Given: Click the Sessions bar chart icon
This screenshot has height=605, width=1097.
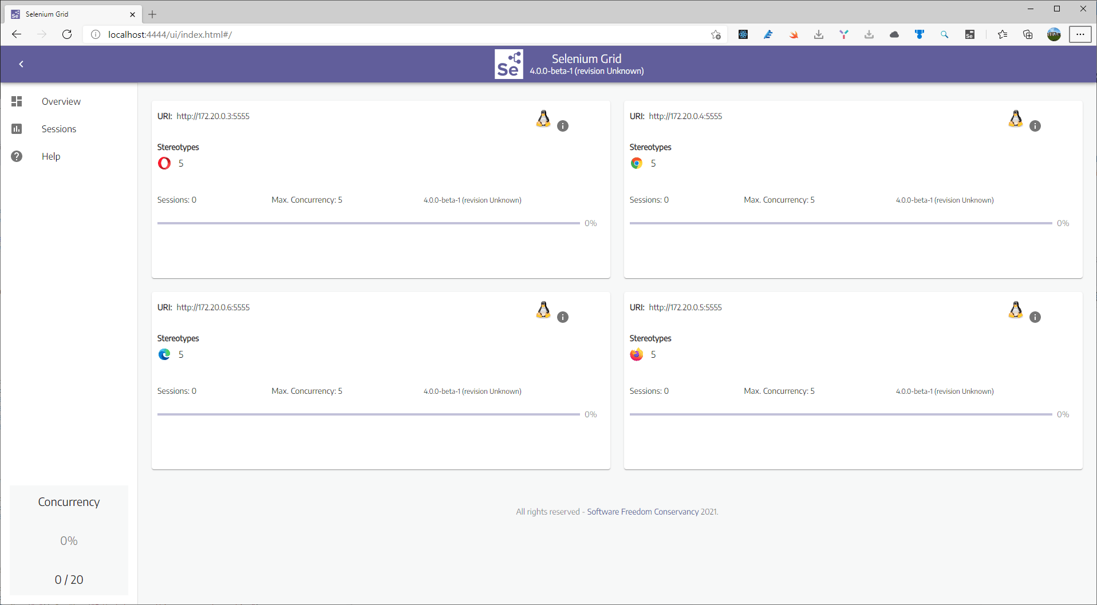Looking at the screenshot, I should coord(17,129).
